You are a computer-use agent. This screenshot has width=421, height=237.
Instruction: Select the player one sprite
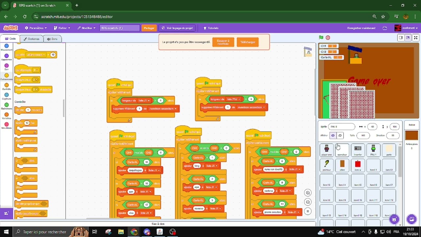pyautogui.click(x=327, y=150)
